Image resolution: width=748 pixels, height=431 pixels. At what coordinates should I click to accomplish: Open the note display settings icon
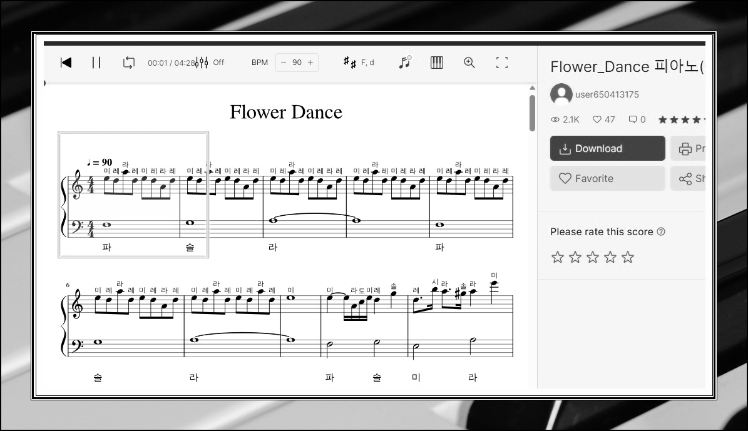point(404,62)
